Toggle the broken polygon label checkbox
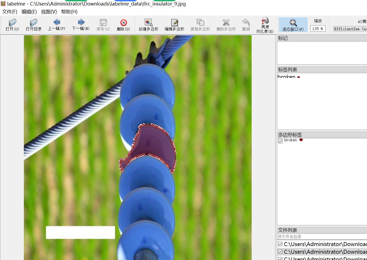Screen dimensions: 367x260 tap(280, 141)
